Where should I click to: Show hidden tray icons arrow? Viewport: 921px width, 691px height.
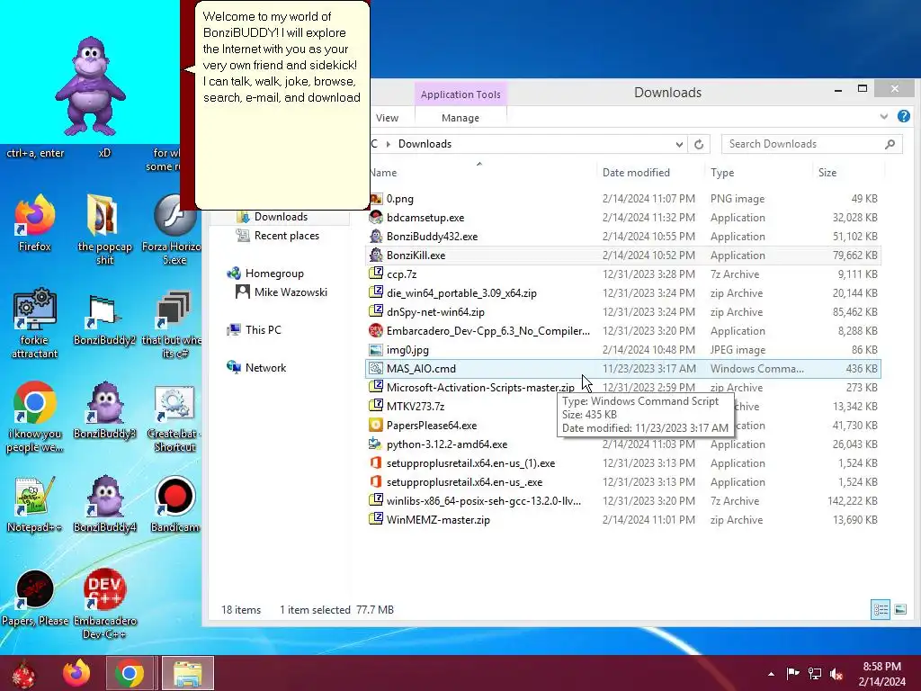click(771, 674)
